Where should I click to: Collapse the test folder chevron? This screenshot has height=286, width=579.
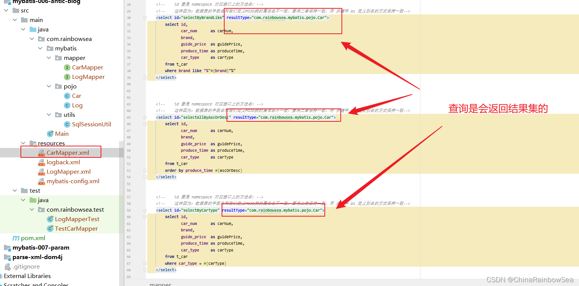pyautogui.click(x=15, y=191)
